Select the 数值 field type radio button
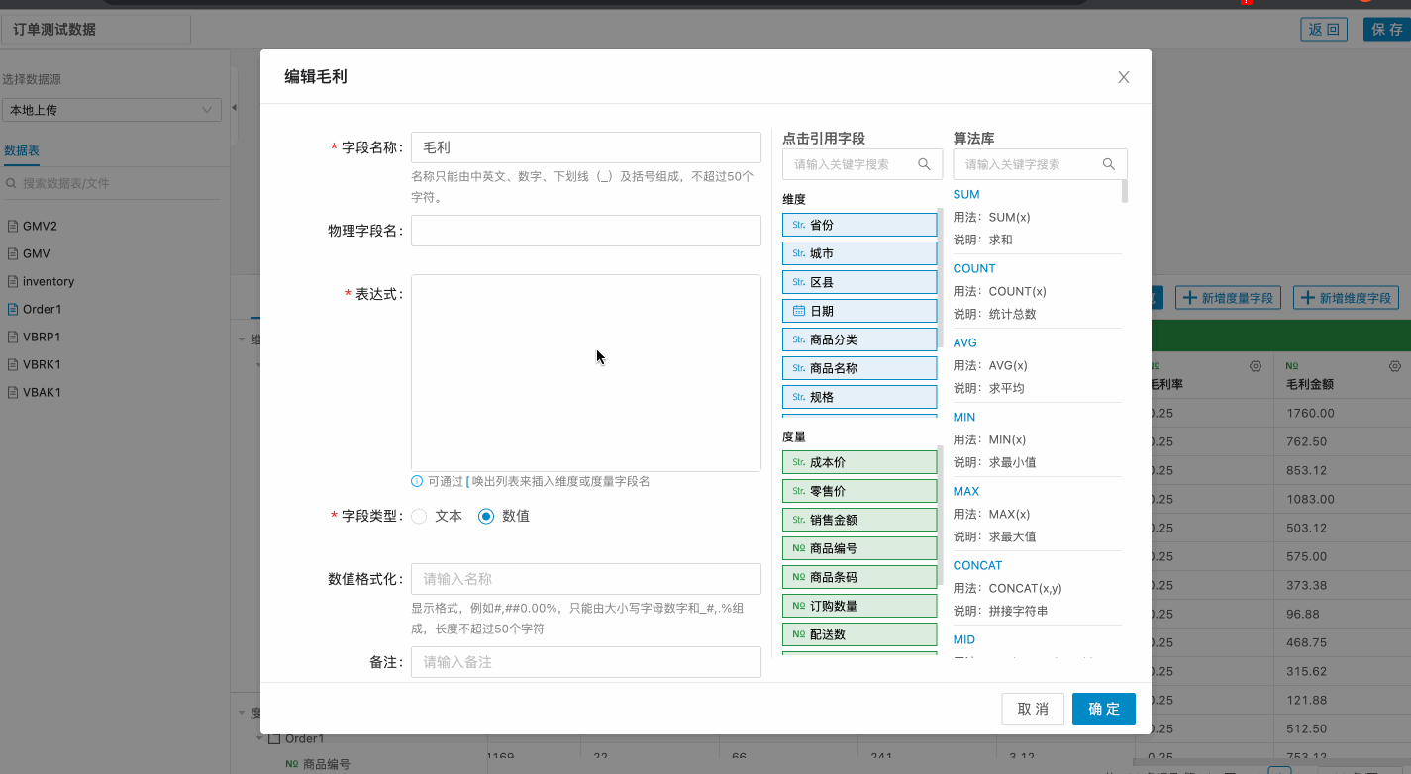This screenshot has width=1411, height=774. click(x=486, y=516)
